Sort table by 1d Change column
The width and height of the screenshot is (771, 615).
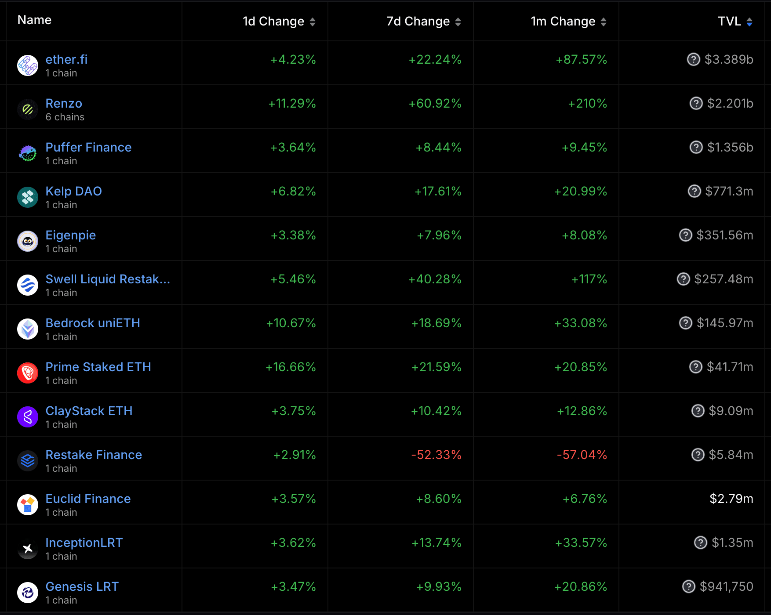312,22
